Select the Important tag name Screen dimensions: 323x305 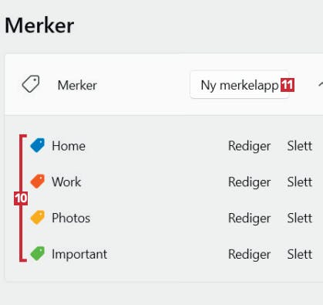pos(79,255)
